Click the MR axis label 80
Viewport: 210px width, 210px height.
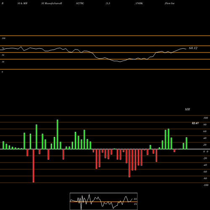pos(205,125)
